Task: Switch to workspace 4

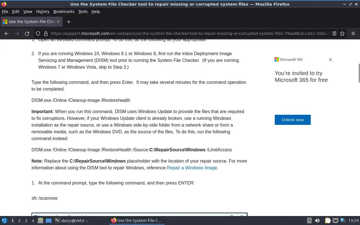Action: pos(33,221)
